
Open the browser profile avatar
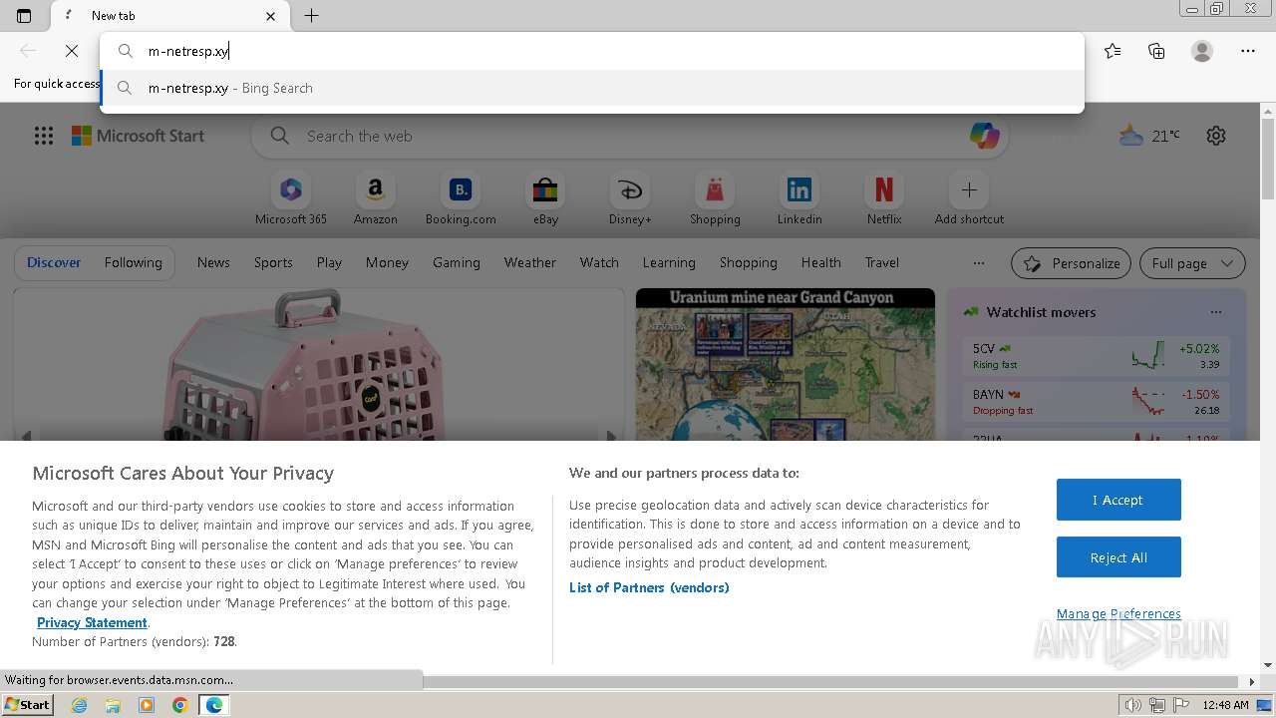click(x=1202, y=51)
